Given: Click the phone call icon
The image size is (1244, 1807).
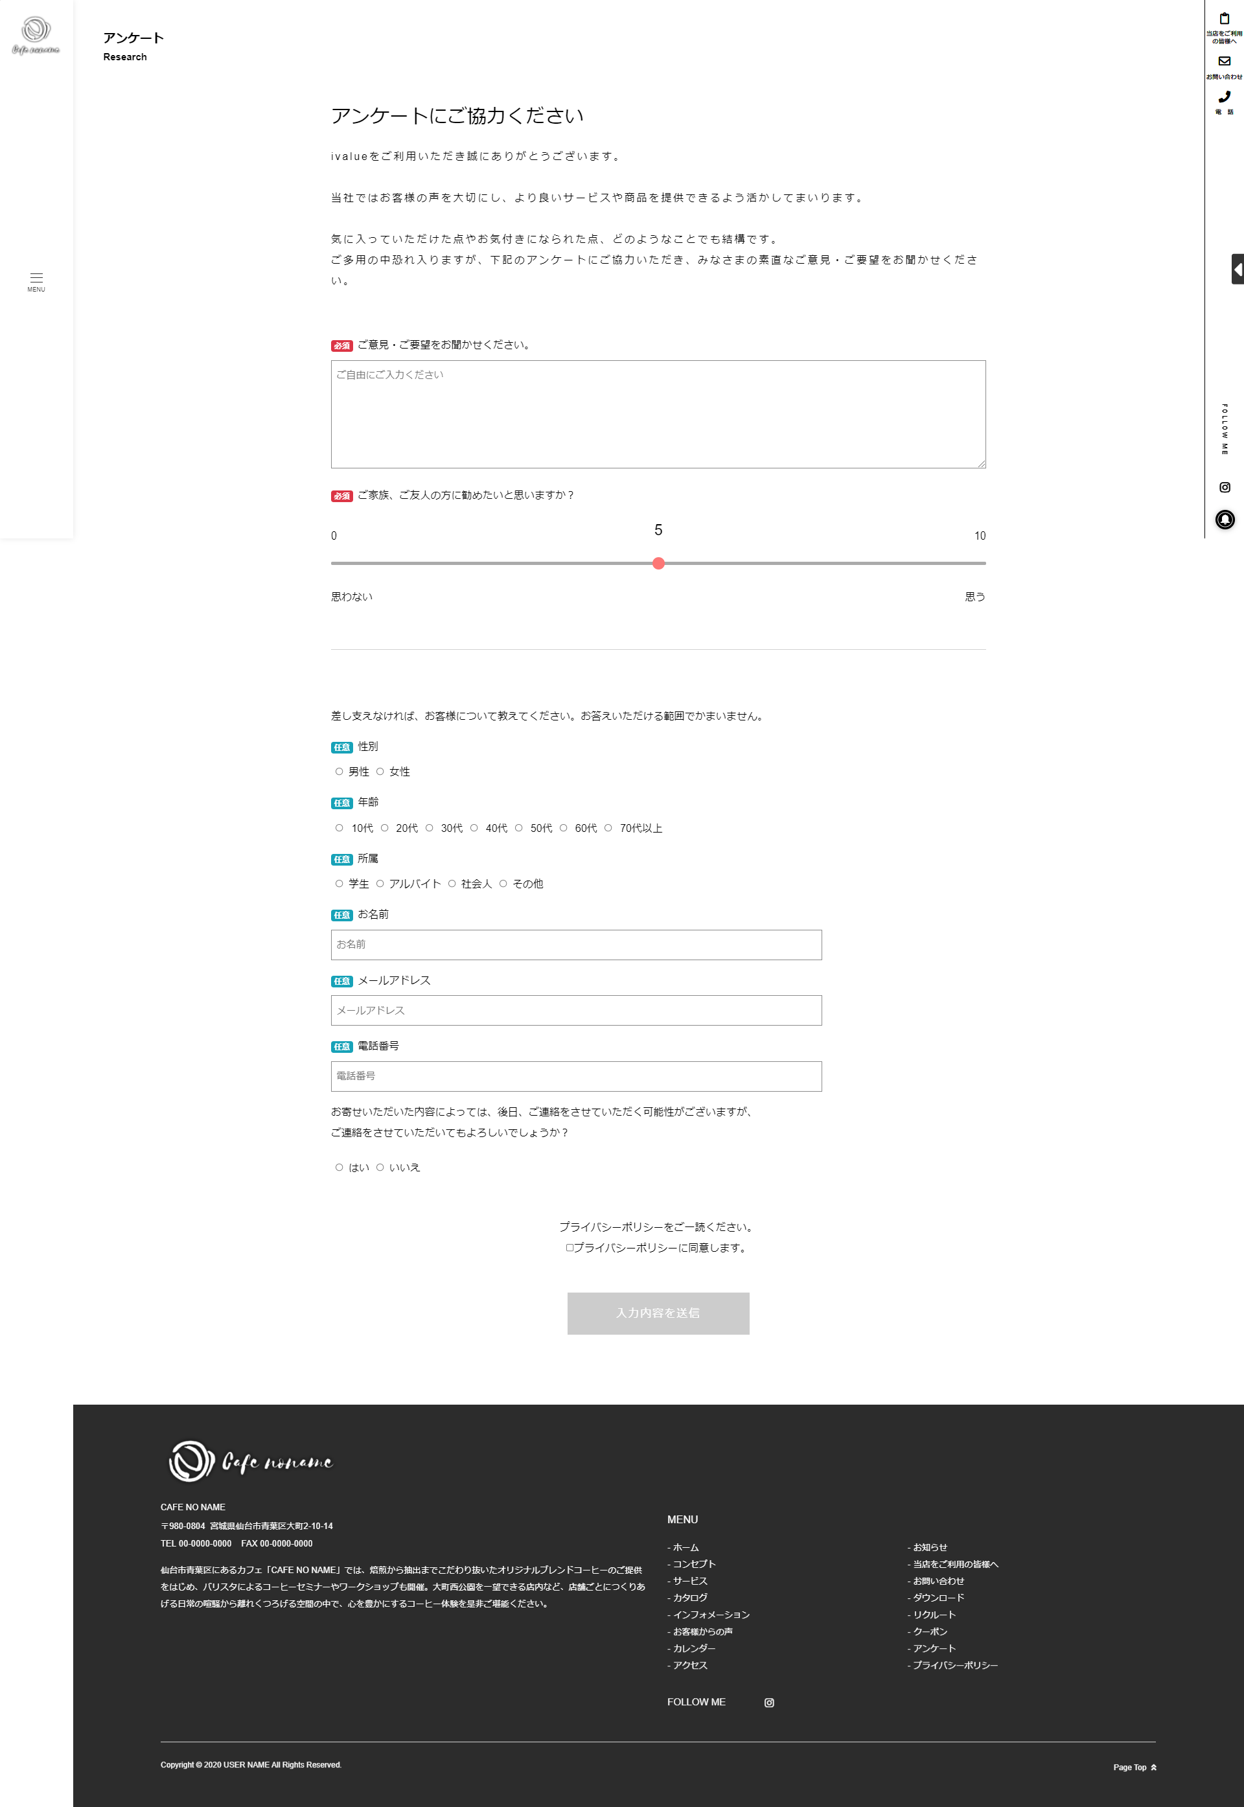Looking at the screenshot, I should [x=1224, y=97].
